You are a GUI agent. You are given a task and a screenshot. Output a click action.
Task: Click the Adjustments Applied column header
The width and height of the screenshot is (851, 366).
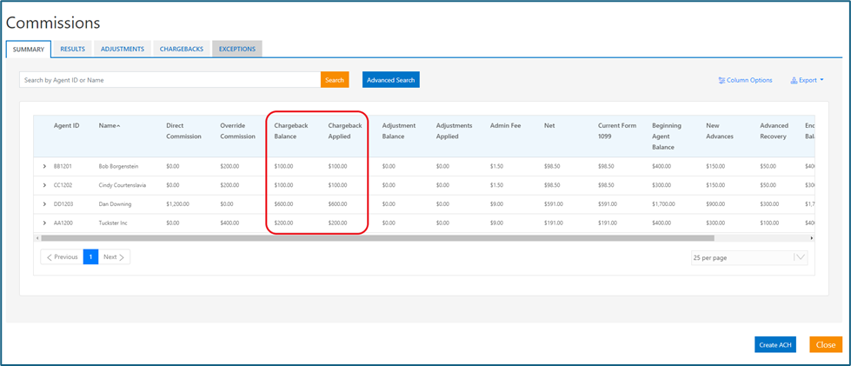click(455, 131)
